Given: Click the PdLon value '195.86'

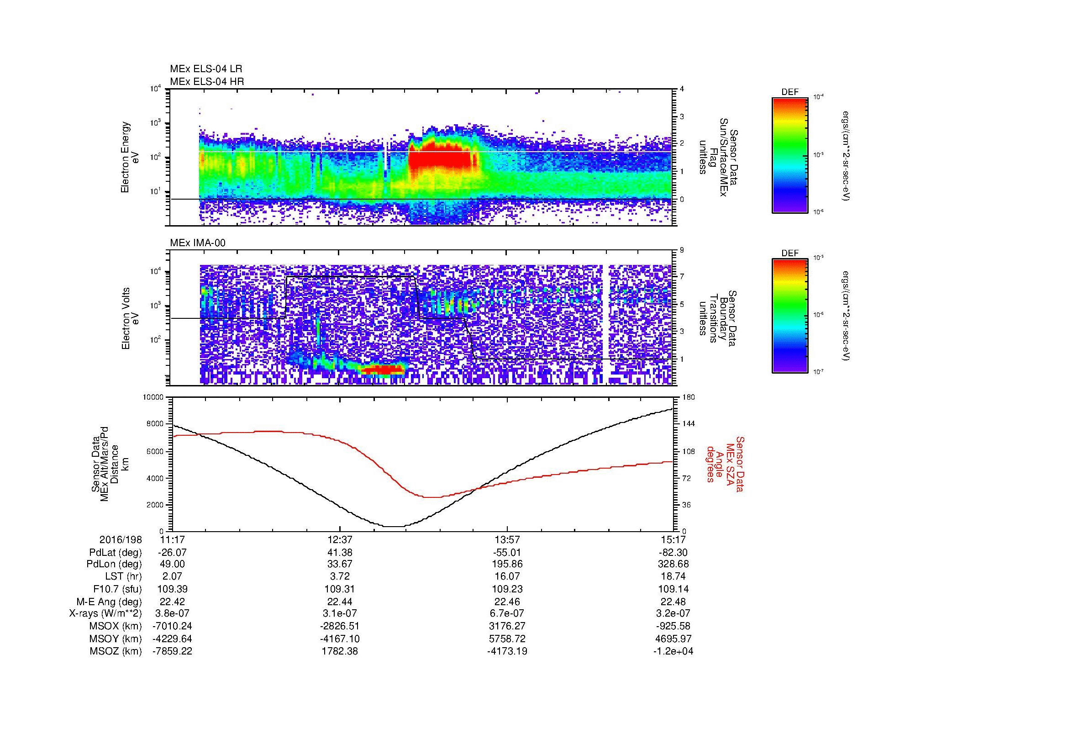Looking at the screenshot, I should (507, 564).
